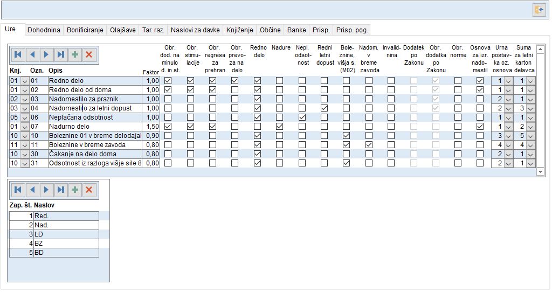Uncheck Obr. prevoza na delo for Redno delo
The image size is (552, 292).
235,81
